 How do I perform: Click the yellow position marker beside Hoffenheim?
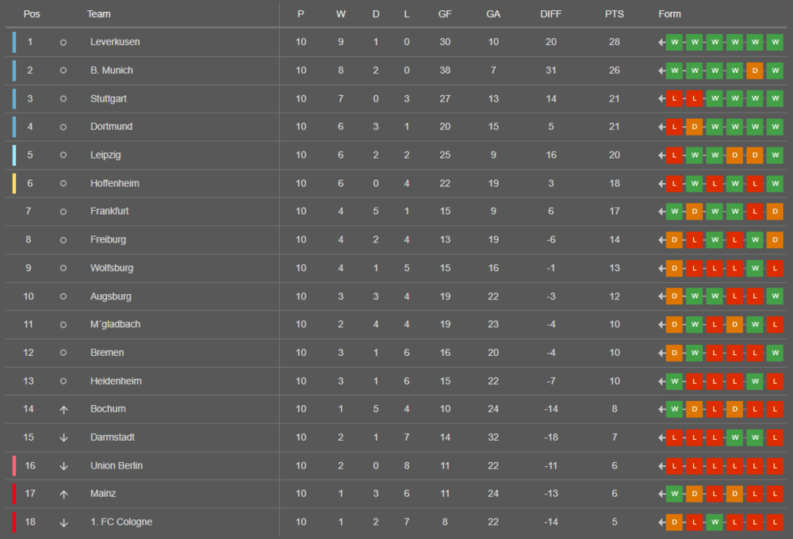(x=14, y=183)
